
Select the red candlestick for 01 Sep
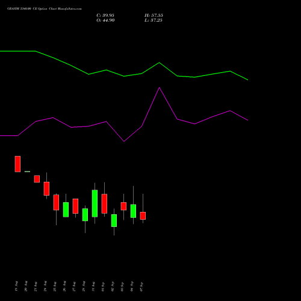tap(104, 203)
